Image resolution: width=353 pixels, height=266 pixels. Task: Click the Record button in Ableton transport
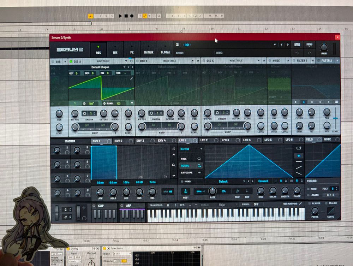132,16
